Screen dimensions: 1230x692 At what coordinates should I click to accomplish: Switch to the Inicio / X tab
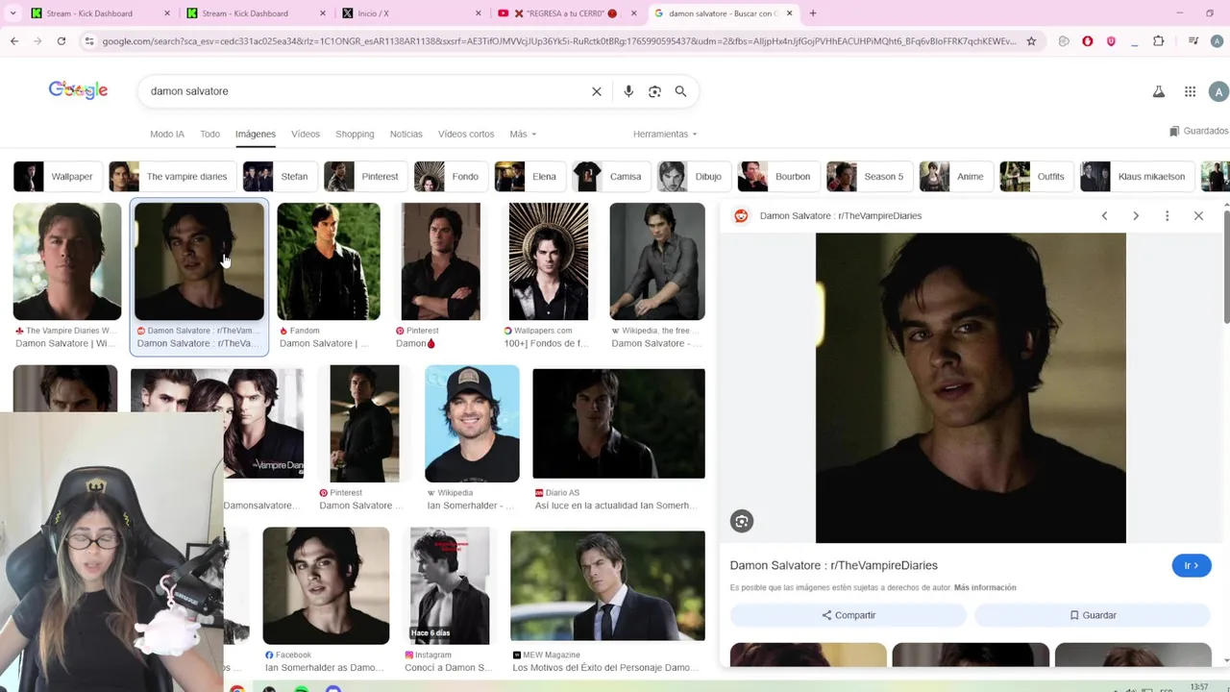point(413,13)
